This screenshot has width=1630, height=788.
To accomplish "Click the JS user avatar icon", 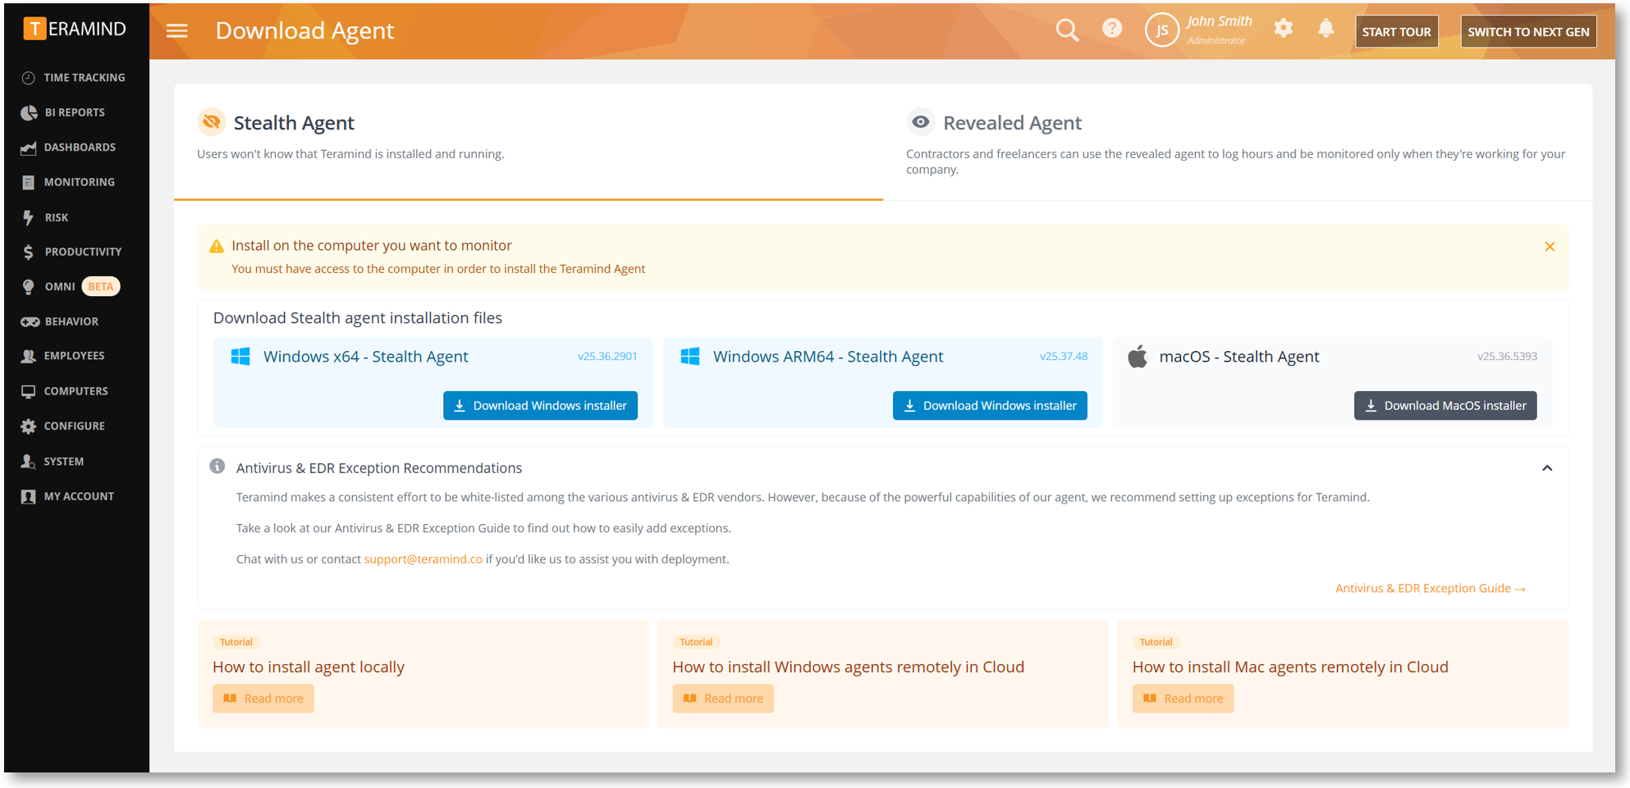I will (x=1161, y=31).
